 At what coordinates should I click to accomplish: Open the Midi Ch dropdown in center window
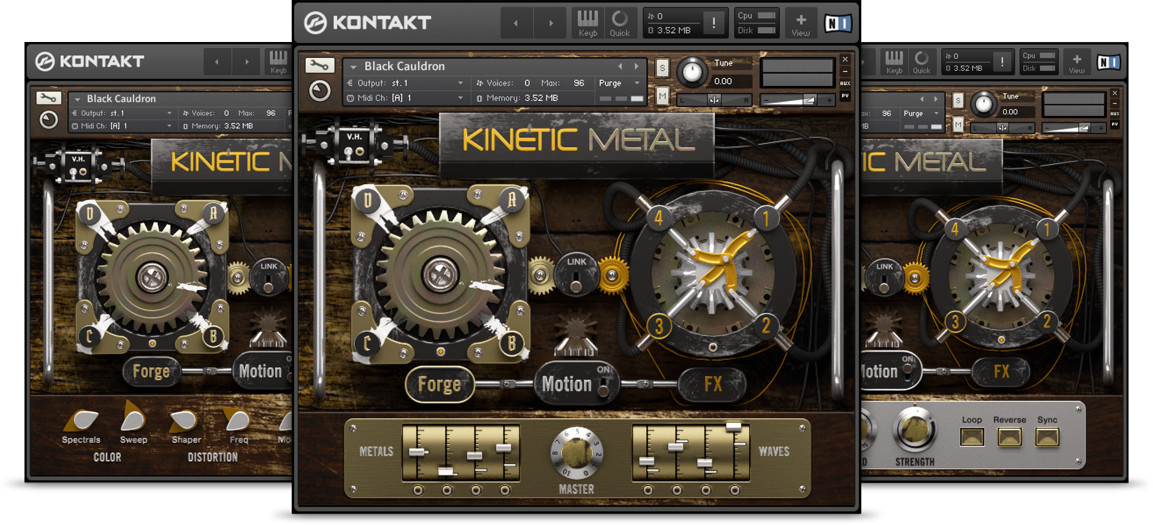pos(406,98)
